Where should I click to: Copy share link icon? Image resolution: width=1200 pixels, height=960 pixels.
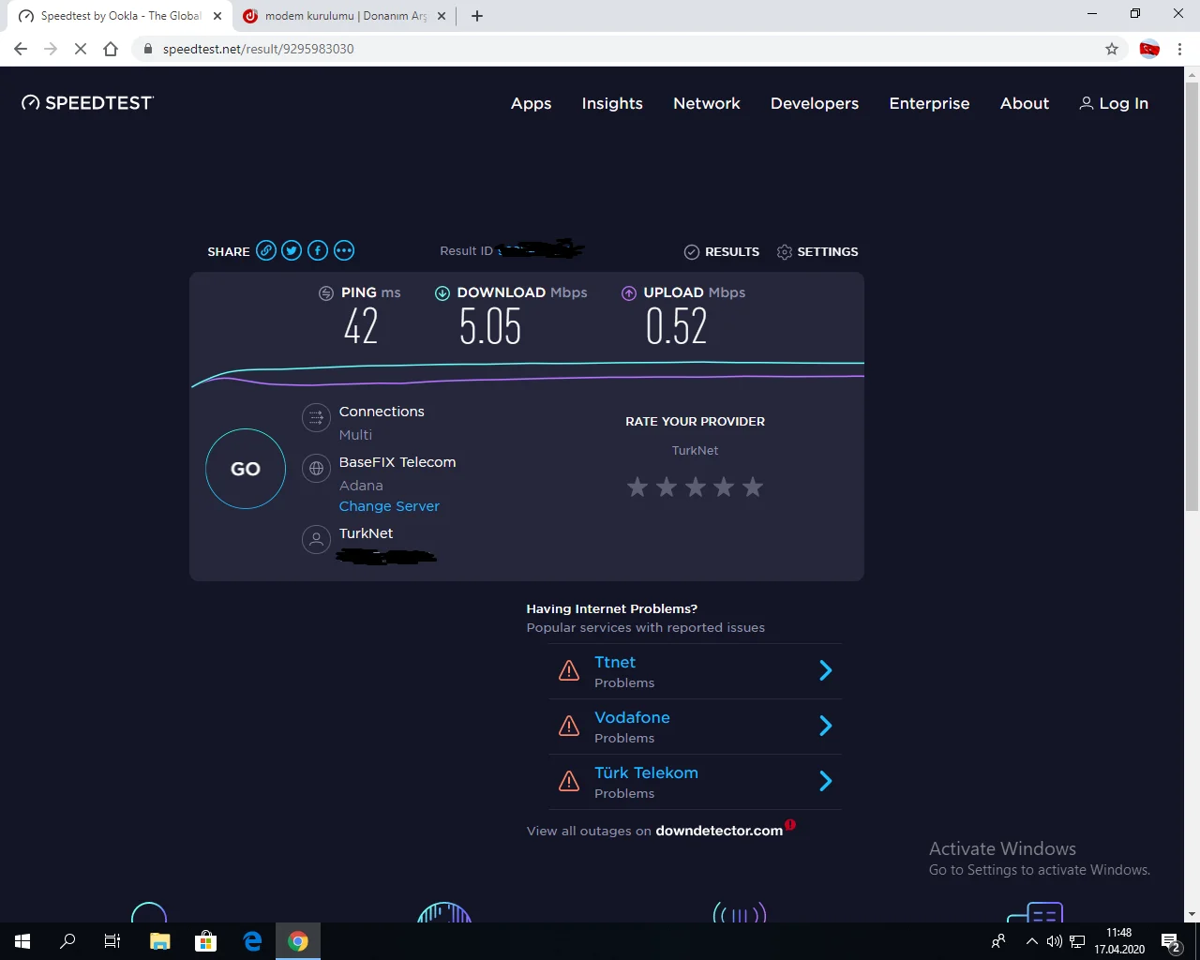coord(266,250)
